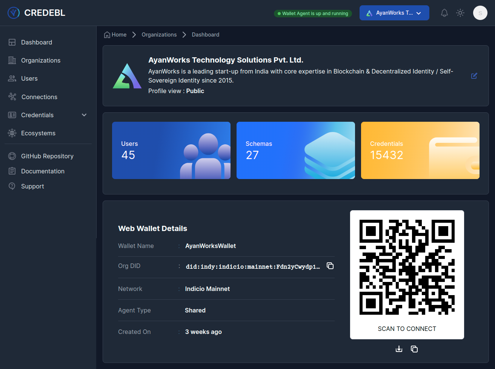Click the Home breadcrumb icon link
Viewport: 495px width, 369px height.
tap(115, 35)
